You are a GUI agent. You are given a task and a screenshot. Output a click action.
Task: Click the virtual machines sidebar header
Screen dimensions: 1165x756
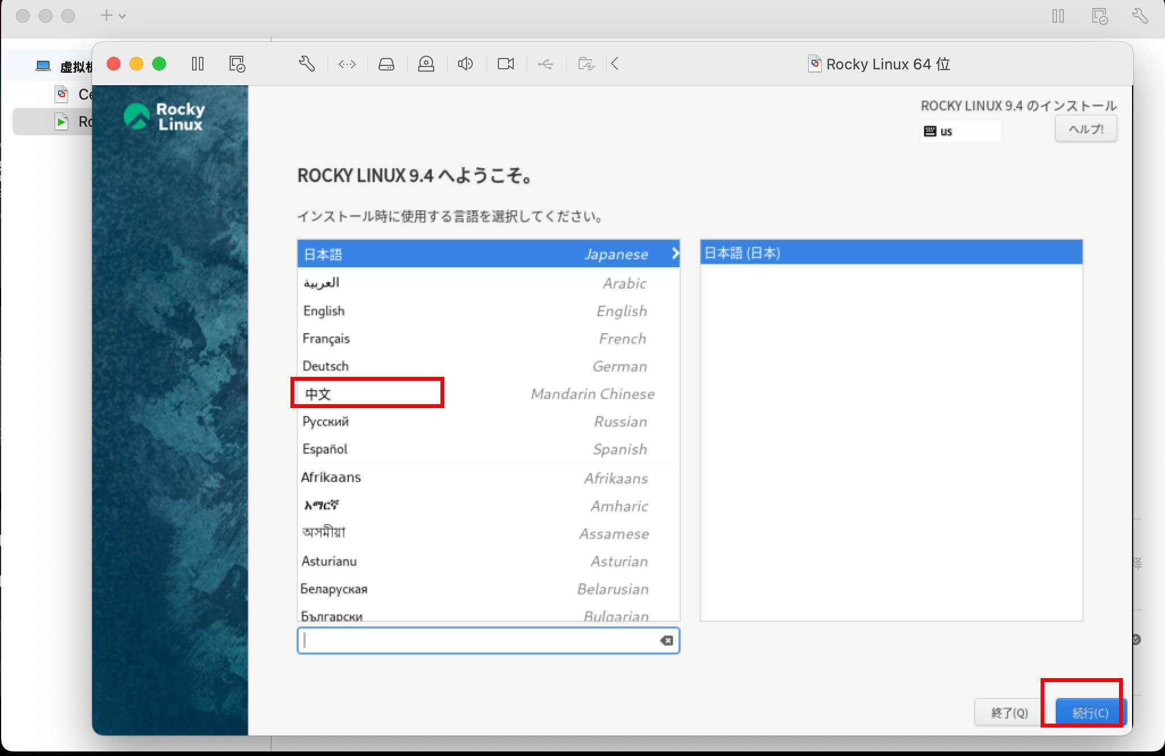pos(64,67)
